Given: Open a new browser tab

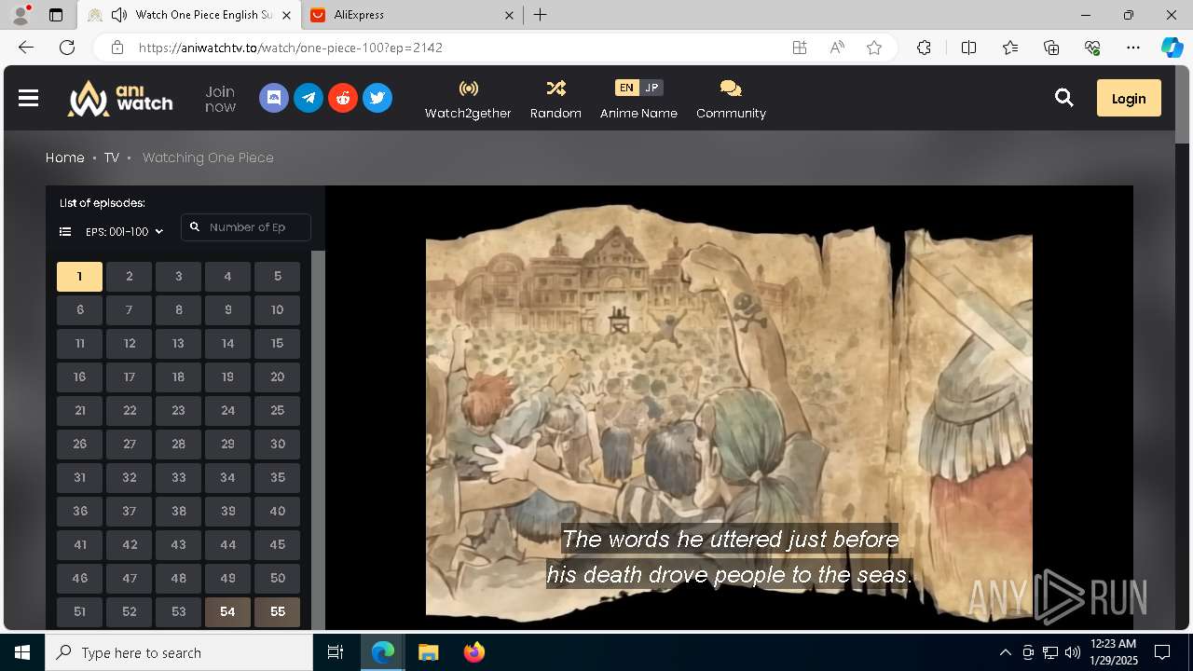Looking at the screenshot, I should (541, 15).
